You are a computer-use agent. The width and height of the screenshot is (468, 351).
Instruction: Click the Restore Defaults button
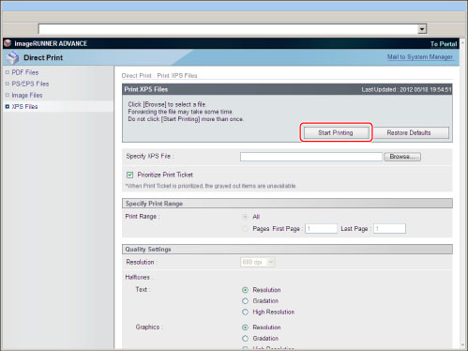click(x=409, y=132)
